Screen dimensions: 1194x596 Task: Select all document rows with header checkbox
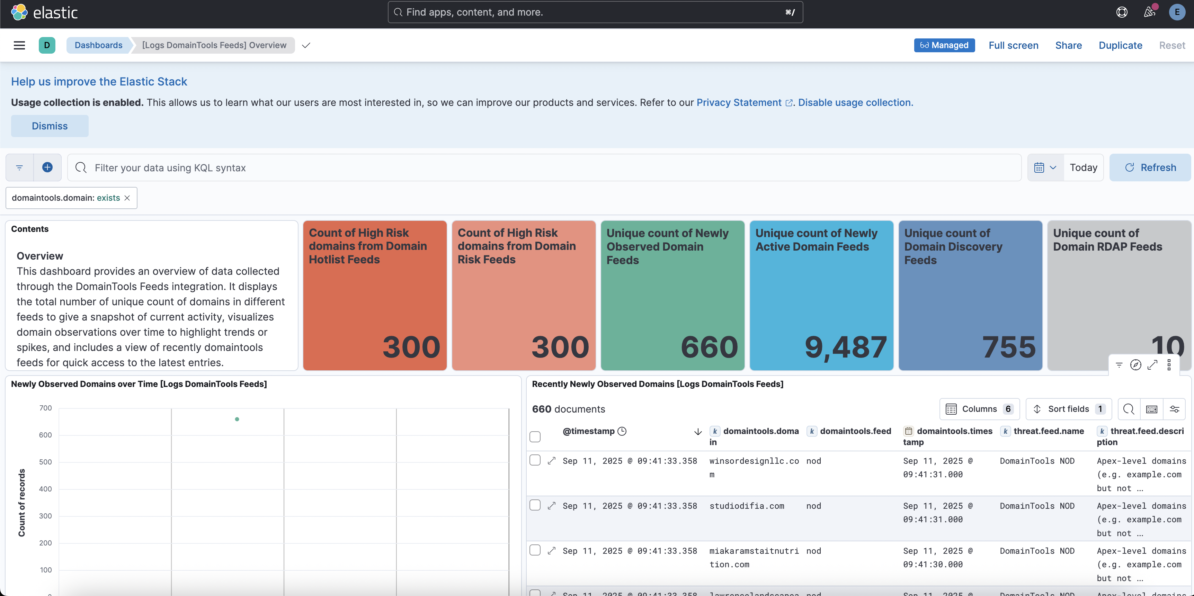click(535, 436)
